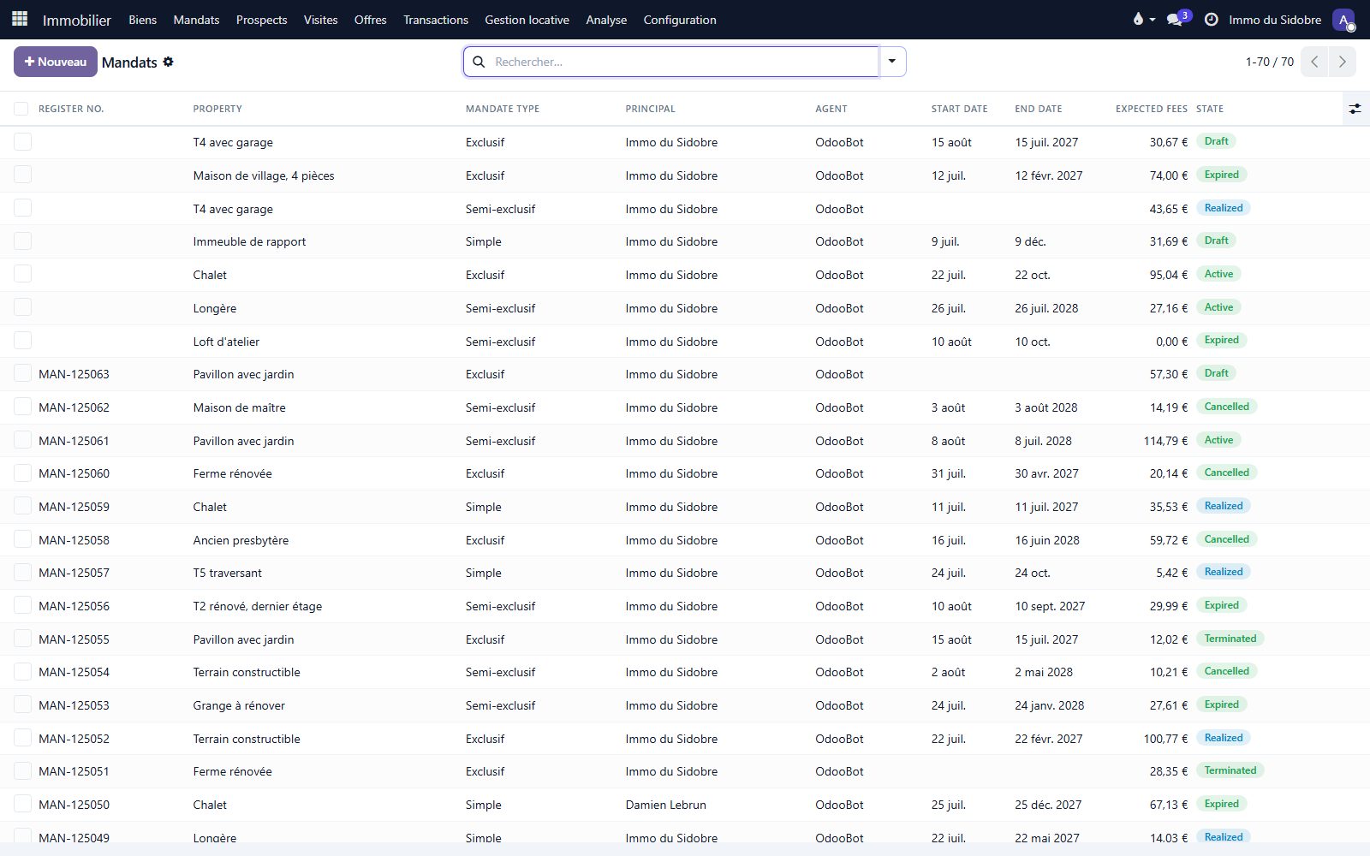Sort by the State column header

[x=1210, y=109]
